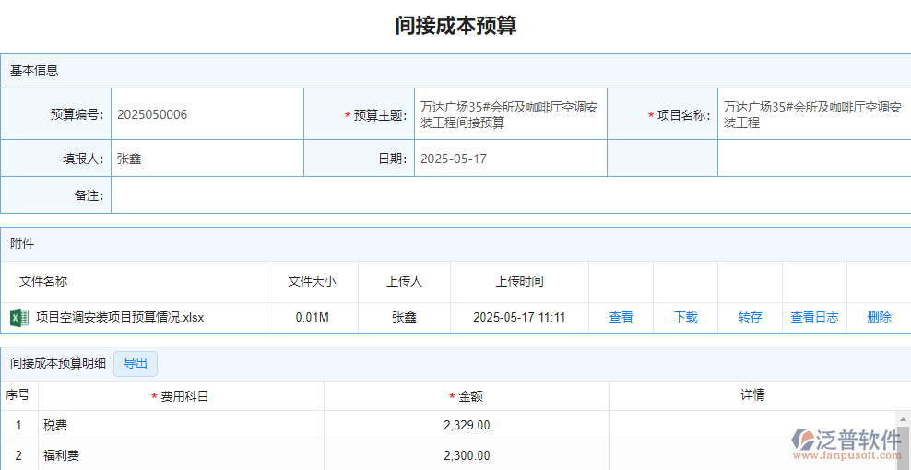Click the 金额 column header
The image size is (911, 470).
[x=470, y=396]
